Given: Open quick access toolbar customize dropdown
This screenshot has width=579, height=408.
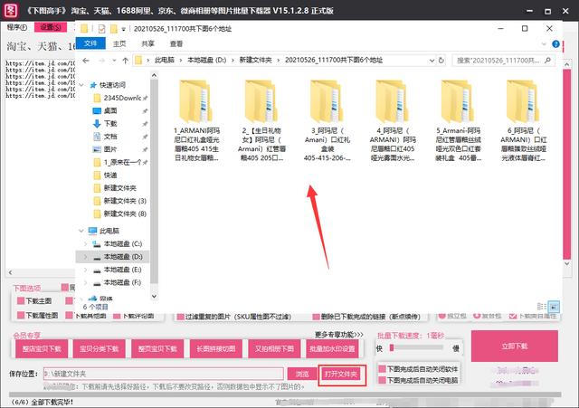Looking at the screenshot, I should pyautogui.click(x=124, y=29).
